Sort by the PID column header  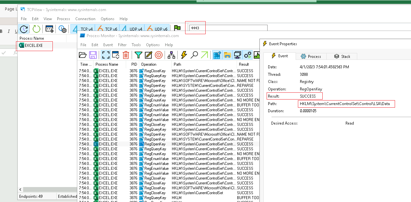coord(133,64)
